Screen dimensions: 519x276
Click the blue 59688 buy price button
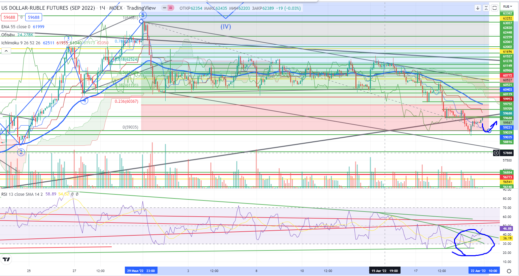34,17
